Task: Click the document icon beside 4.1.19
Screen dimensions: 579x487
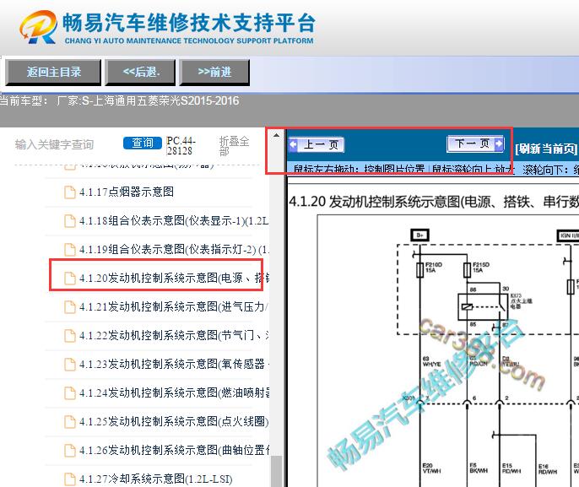Action: point(70,250)
